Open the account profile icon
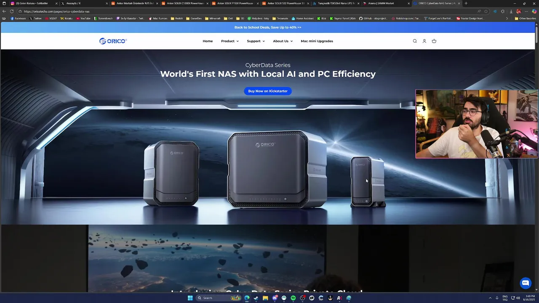The width and height of the screenshot is (539, 303). [424, 41]
